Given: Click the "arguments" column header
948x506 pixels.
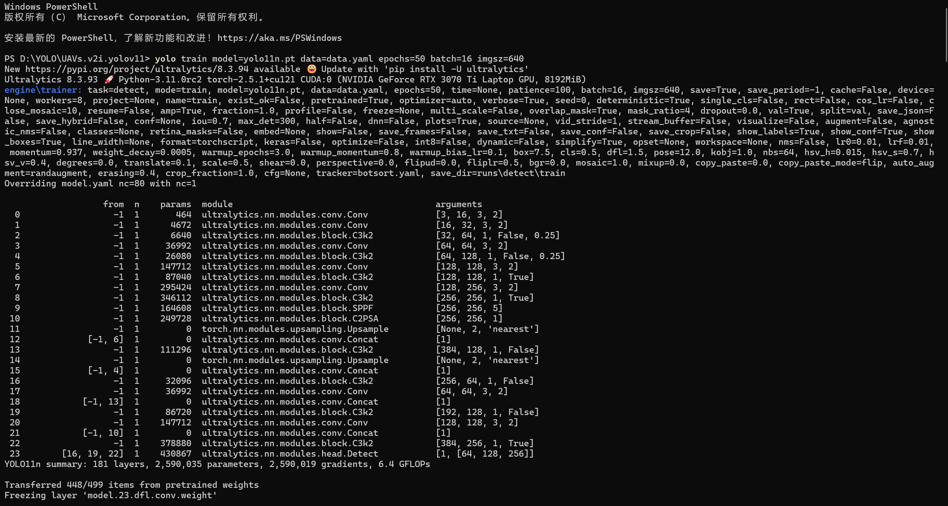Looking at the screenshot, I should pos(459,204).
